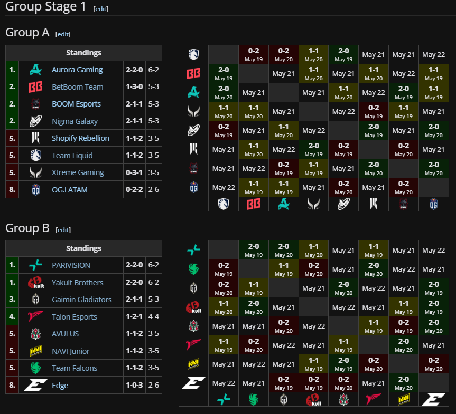Open the Edge team name link
This screenshot has width=456, height=414.
click(60, 386)
